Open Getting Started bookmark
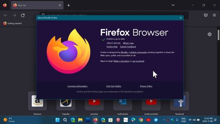220x124 pixels. (x=12, y=23)
